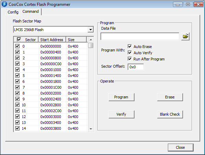Minimize the Flash Programmer window
This screenshot has width=205, height=155.
click(178, 4)
